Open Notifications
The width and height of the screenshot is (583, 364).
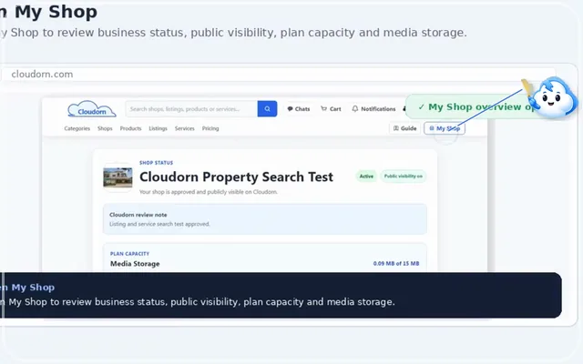[373, 109]
